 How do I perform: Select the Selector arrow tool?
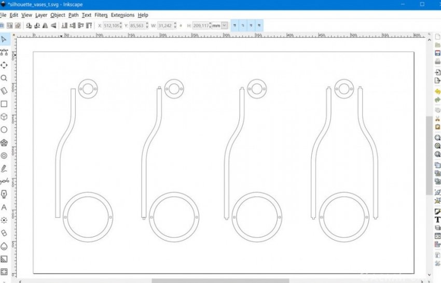coord(4,39)
